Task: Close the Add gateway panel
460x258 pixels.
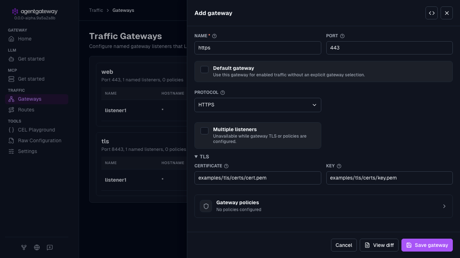Action: tap(447, 13)
